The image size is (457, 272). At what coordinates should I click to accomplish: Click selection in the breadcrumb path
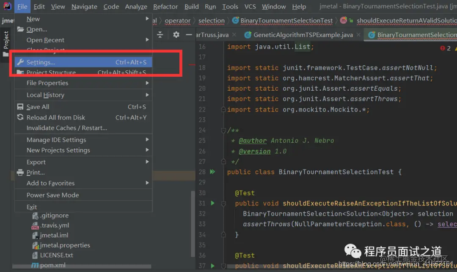click(212, 21)
